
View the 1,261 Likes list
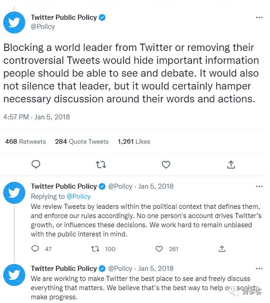click(x=134, y=141)
